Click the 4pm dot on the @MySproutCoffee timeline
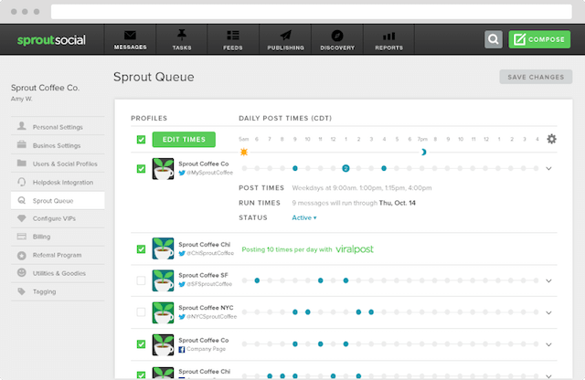585x380 pixels. [x=384, y=169]
